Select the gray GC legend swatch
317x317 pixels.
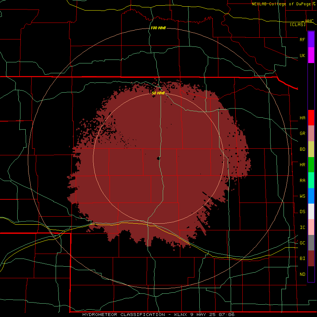[311, 243]
